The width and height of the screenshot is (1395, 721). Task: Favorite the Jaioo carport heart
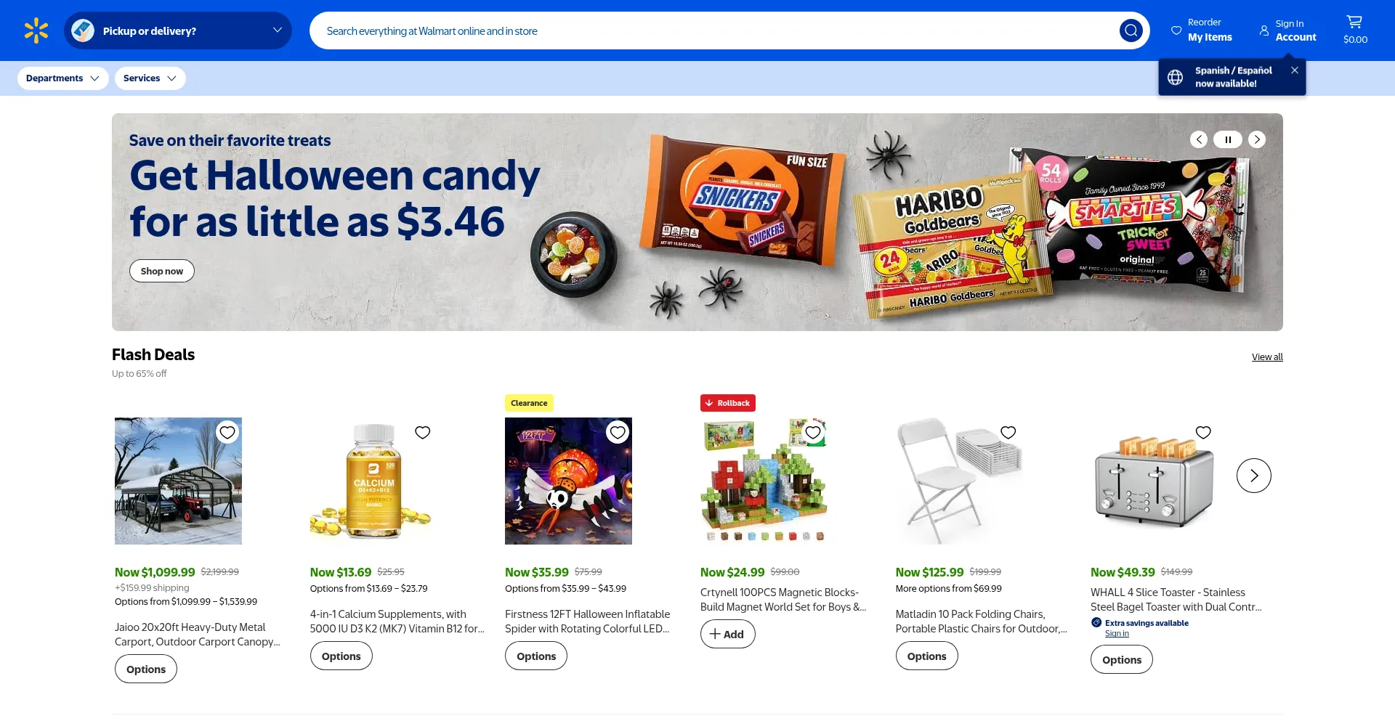click(x=227, y=433)
